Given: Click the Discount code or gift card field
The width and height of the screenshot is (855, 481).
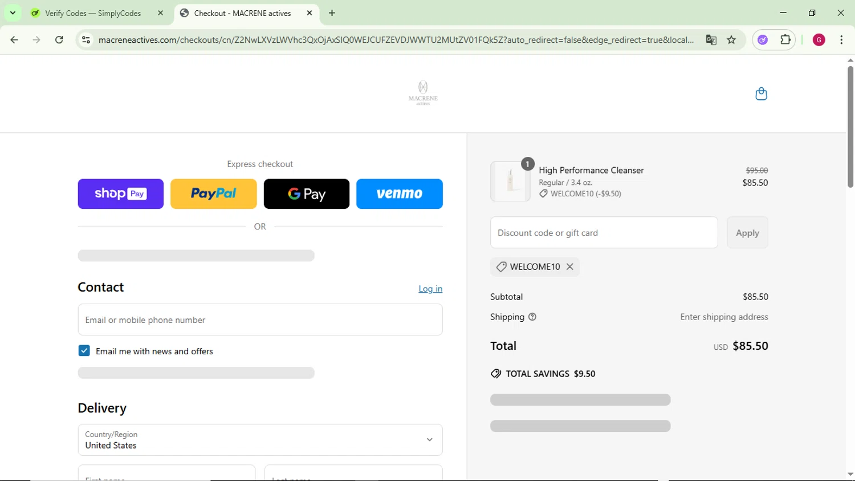Looking at the screenshot, I should tap(604, 233).
